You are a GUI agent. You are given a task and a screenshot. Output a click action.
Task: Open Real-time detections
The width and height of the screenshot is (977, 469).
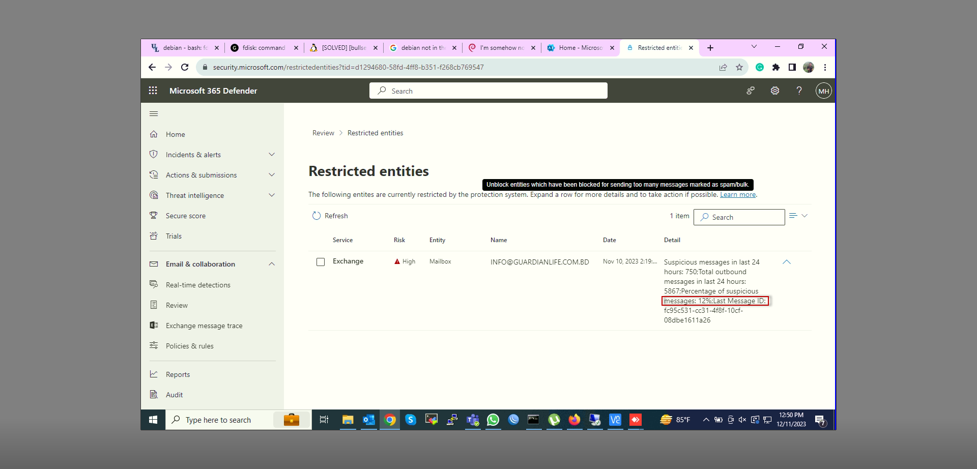[197, 284]
